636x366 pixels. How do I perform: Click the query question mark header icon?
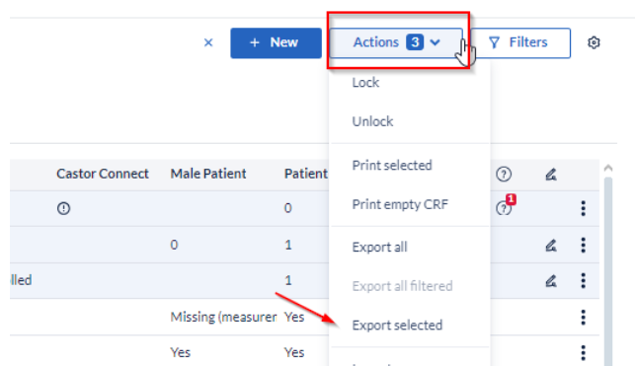[x=504, y=175]
